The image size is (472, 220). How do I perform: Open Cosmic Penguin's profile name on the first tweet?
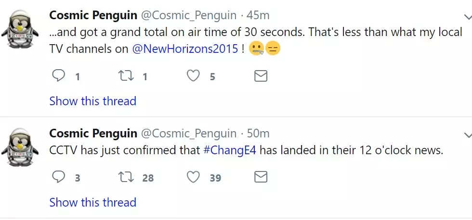(x=93, y=15)
